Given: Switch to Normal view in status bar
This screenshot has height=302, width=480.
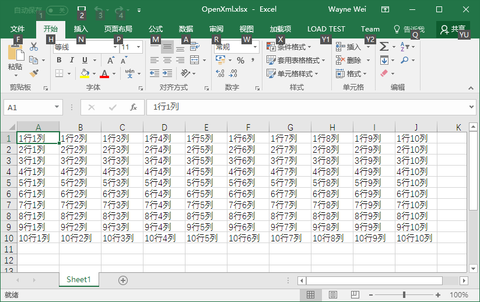Looking at the screenshot, I should 310,294.
